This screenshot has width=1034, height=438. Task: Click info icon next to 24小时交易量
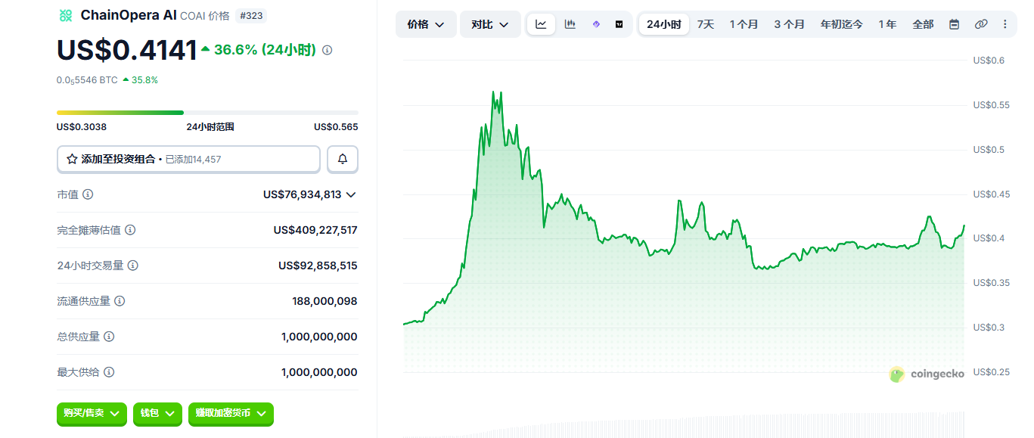pos(133,266)
